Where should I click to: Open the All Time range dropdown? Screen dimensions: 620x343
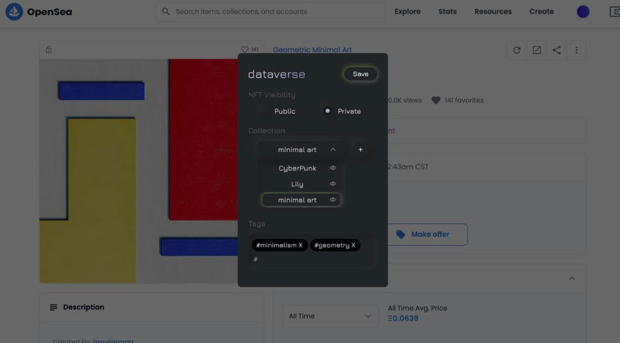330,316
